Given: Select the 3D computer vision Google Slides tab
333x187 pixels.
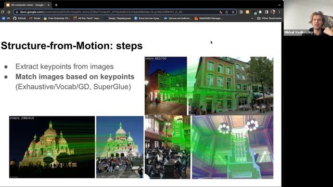Looking at the screenshot, I should click(x=28, y=5).
